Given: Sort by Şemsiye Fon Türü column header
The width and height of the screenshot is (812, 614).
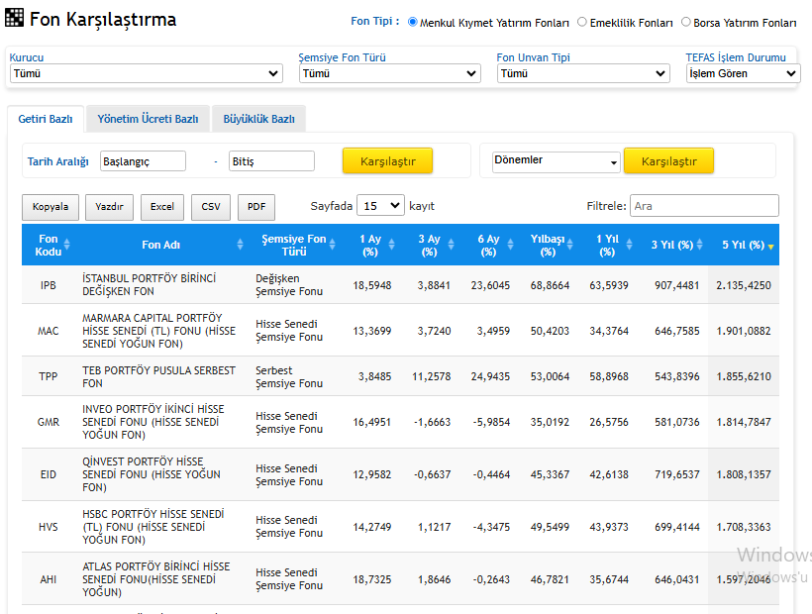Looking at the screenshot, I should point(293,245).
